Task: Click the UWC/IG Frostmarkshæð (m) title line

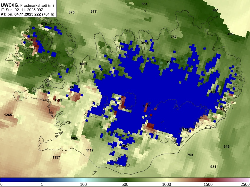Action: point(27,5)
